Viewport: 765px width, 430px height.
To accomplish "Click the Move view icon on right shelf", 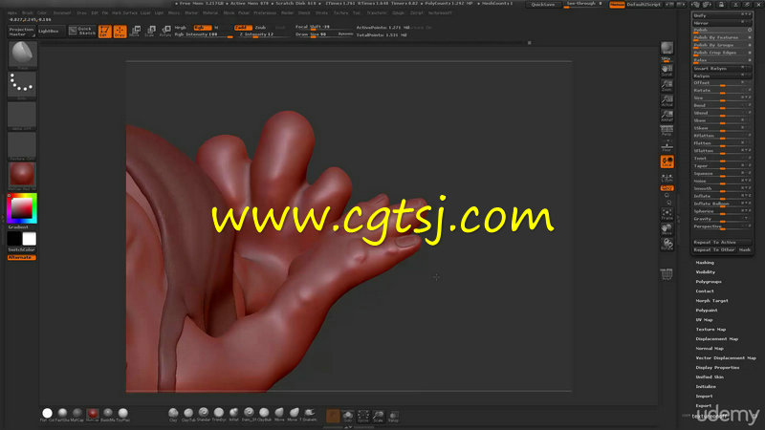I will pos(667,229).
